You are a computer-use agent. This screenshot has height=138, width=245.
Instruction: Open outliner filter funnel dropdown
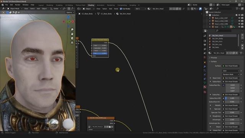click(x=238, y=9)
